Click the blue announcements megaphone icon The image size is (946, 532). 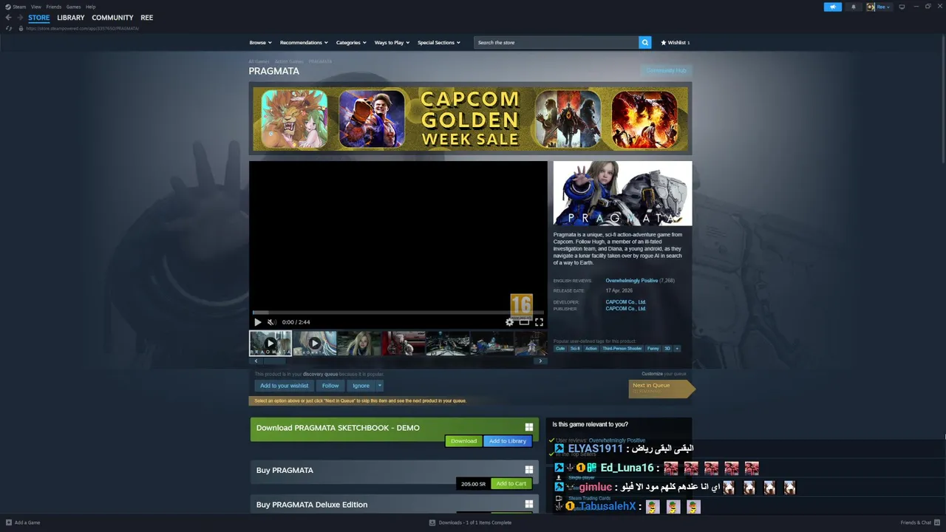(x=833, y=7)
